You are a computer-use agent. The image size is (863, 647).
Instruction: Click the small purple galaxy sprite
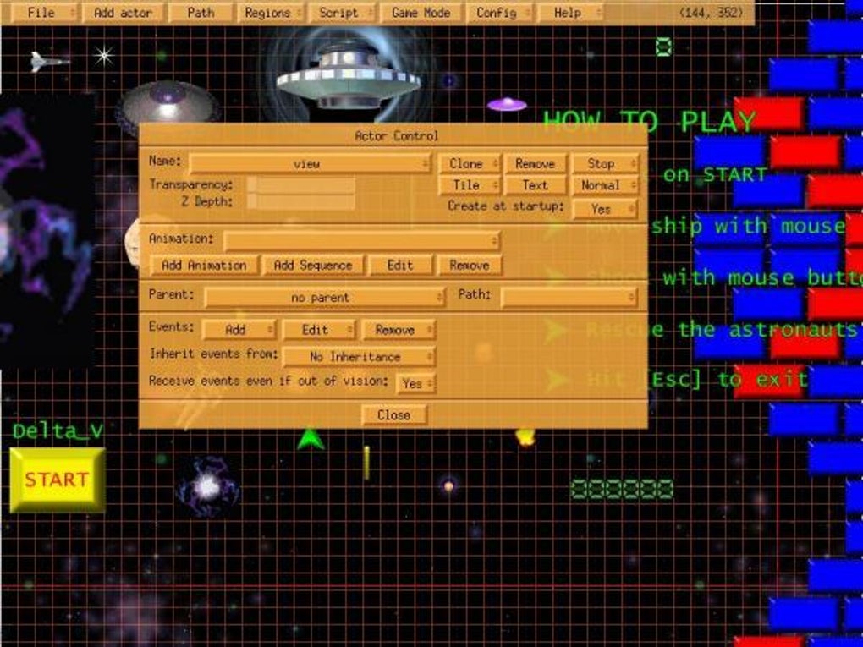click(207, 486)
